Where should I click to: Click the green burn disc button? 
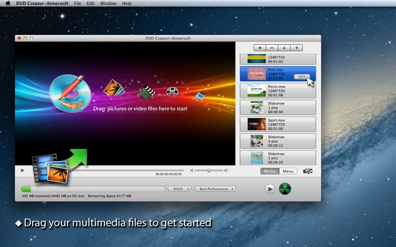coord(285,189)
